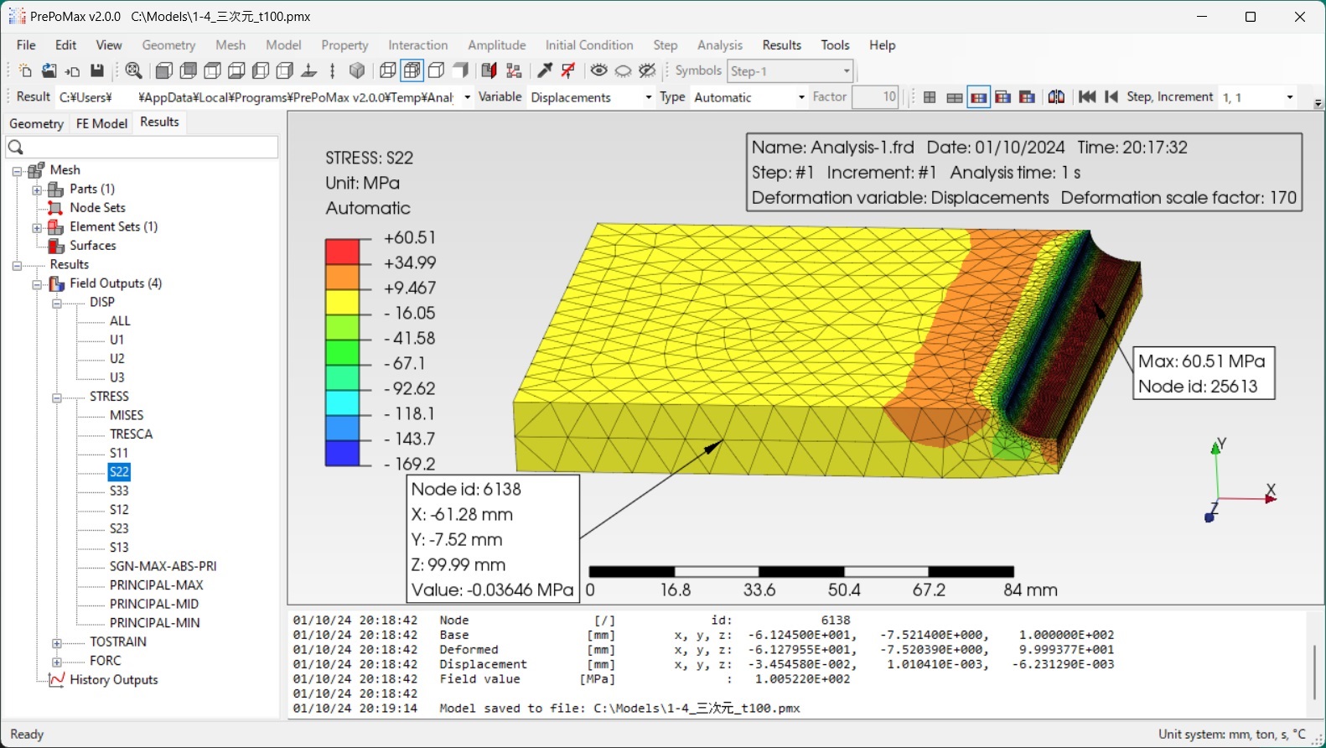Click the Query pin icon

pyautogui.click(x=545, y=70)
